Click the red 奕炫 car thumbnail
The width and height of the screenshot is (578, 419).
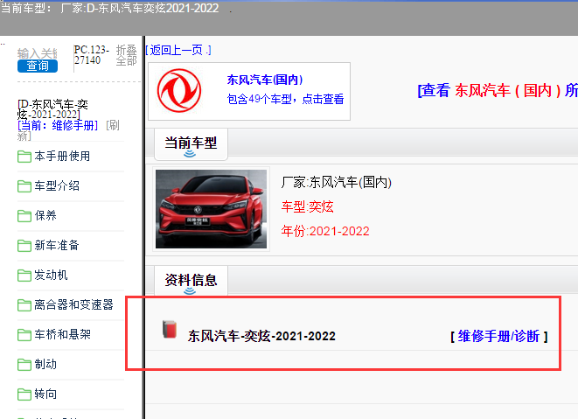211,209
